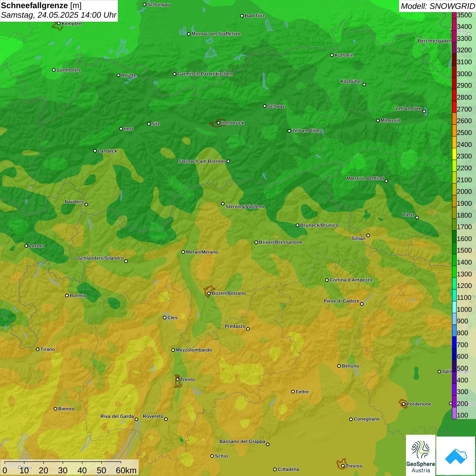Click the Predazzo label

pyautogui.click(x=235, y=326)
